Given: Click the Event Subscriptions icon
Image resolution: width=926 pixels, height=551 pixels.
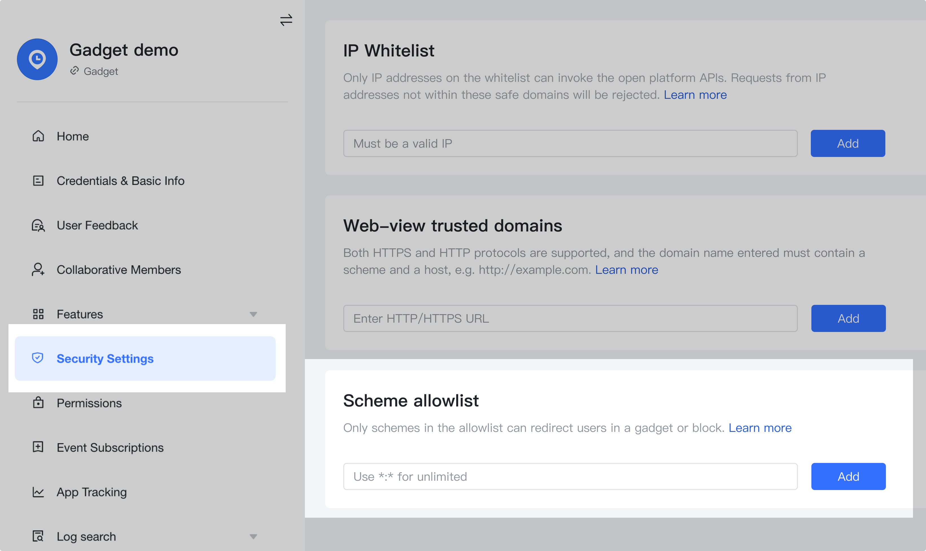Looking at the screenshot, I should click(x=38, y=447).
